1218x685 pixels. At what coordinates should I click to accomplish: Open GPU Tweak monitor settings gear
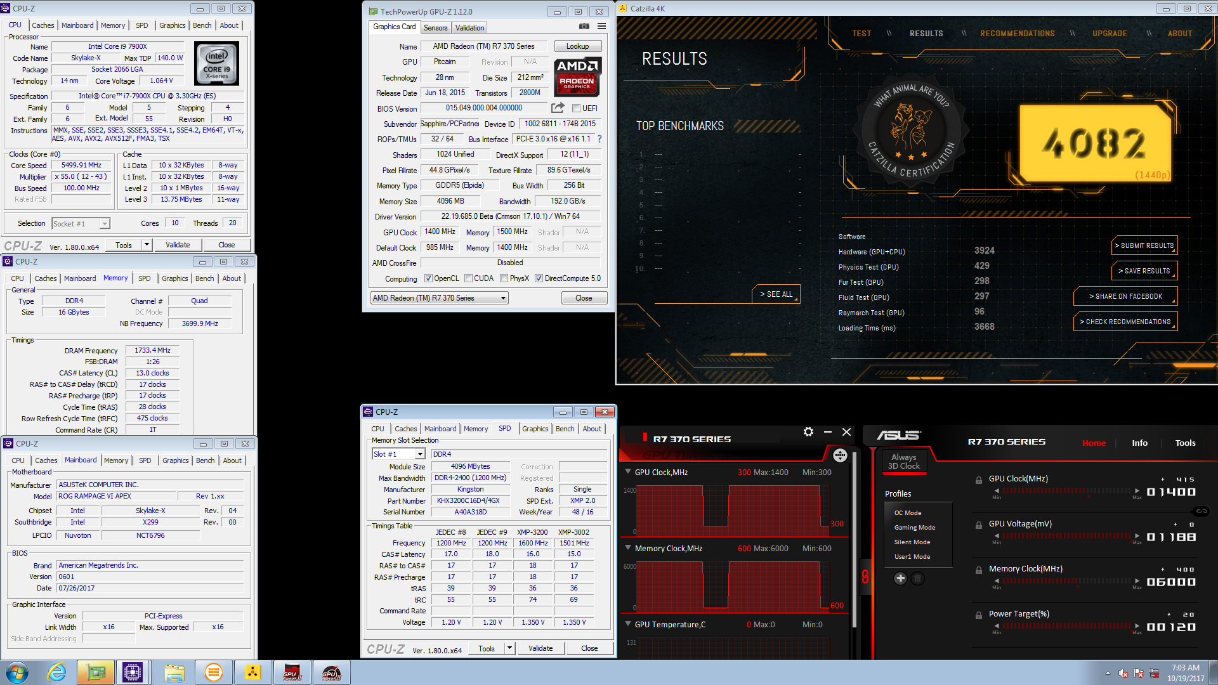(808, 432)
